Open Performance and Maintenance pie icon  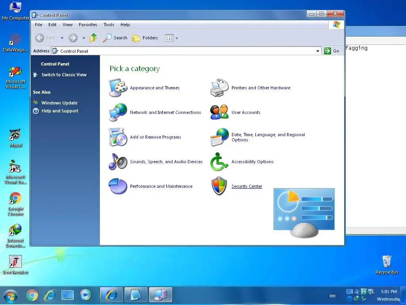(x=118, y=186)
